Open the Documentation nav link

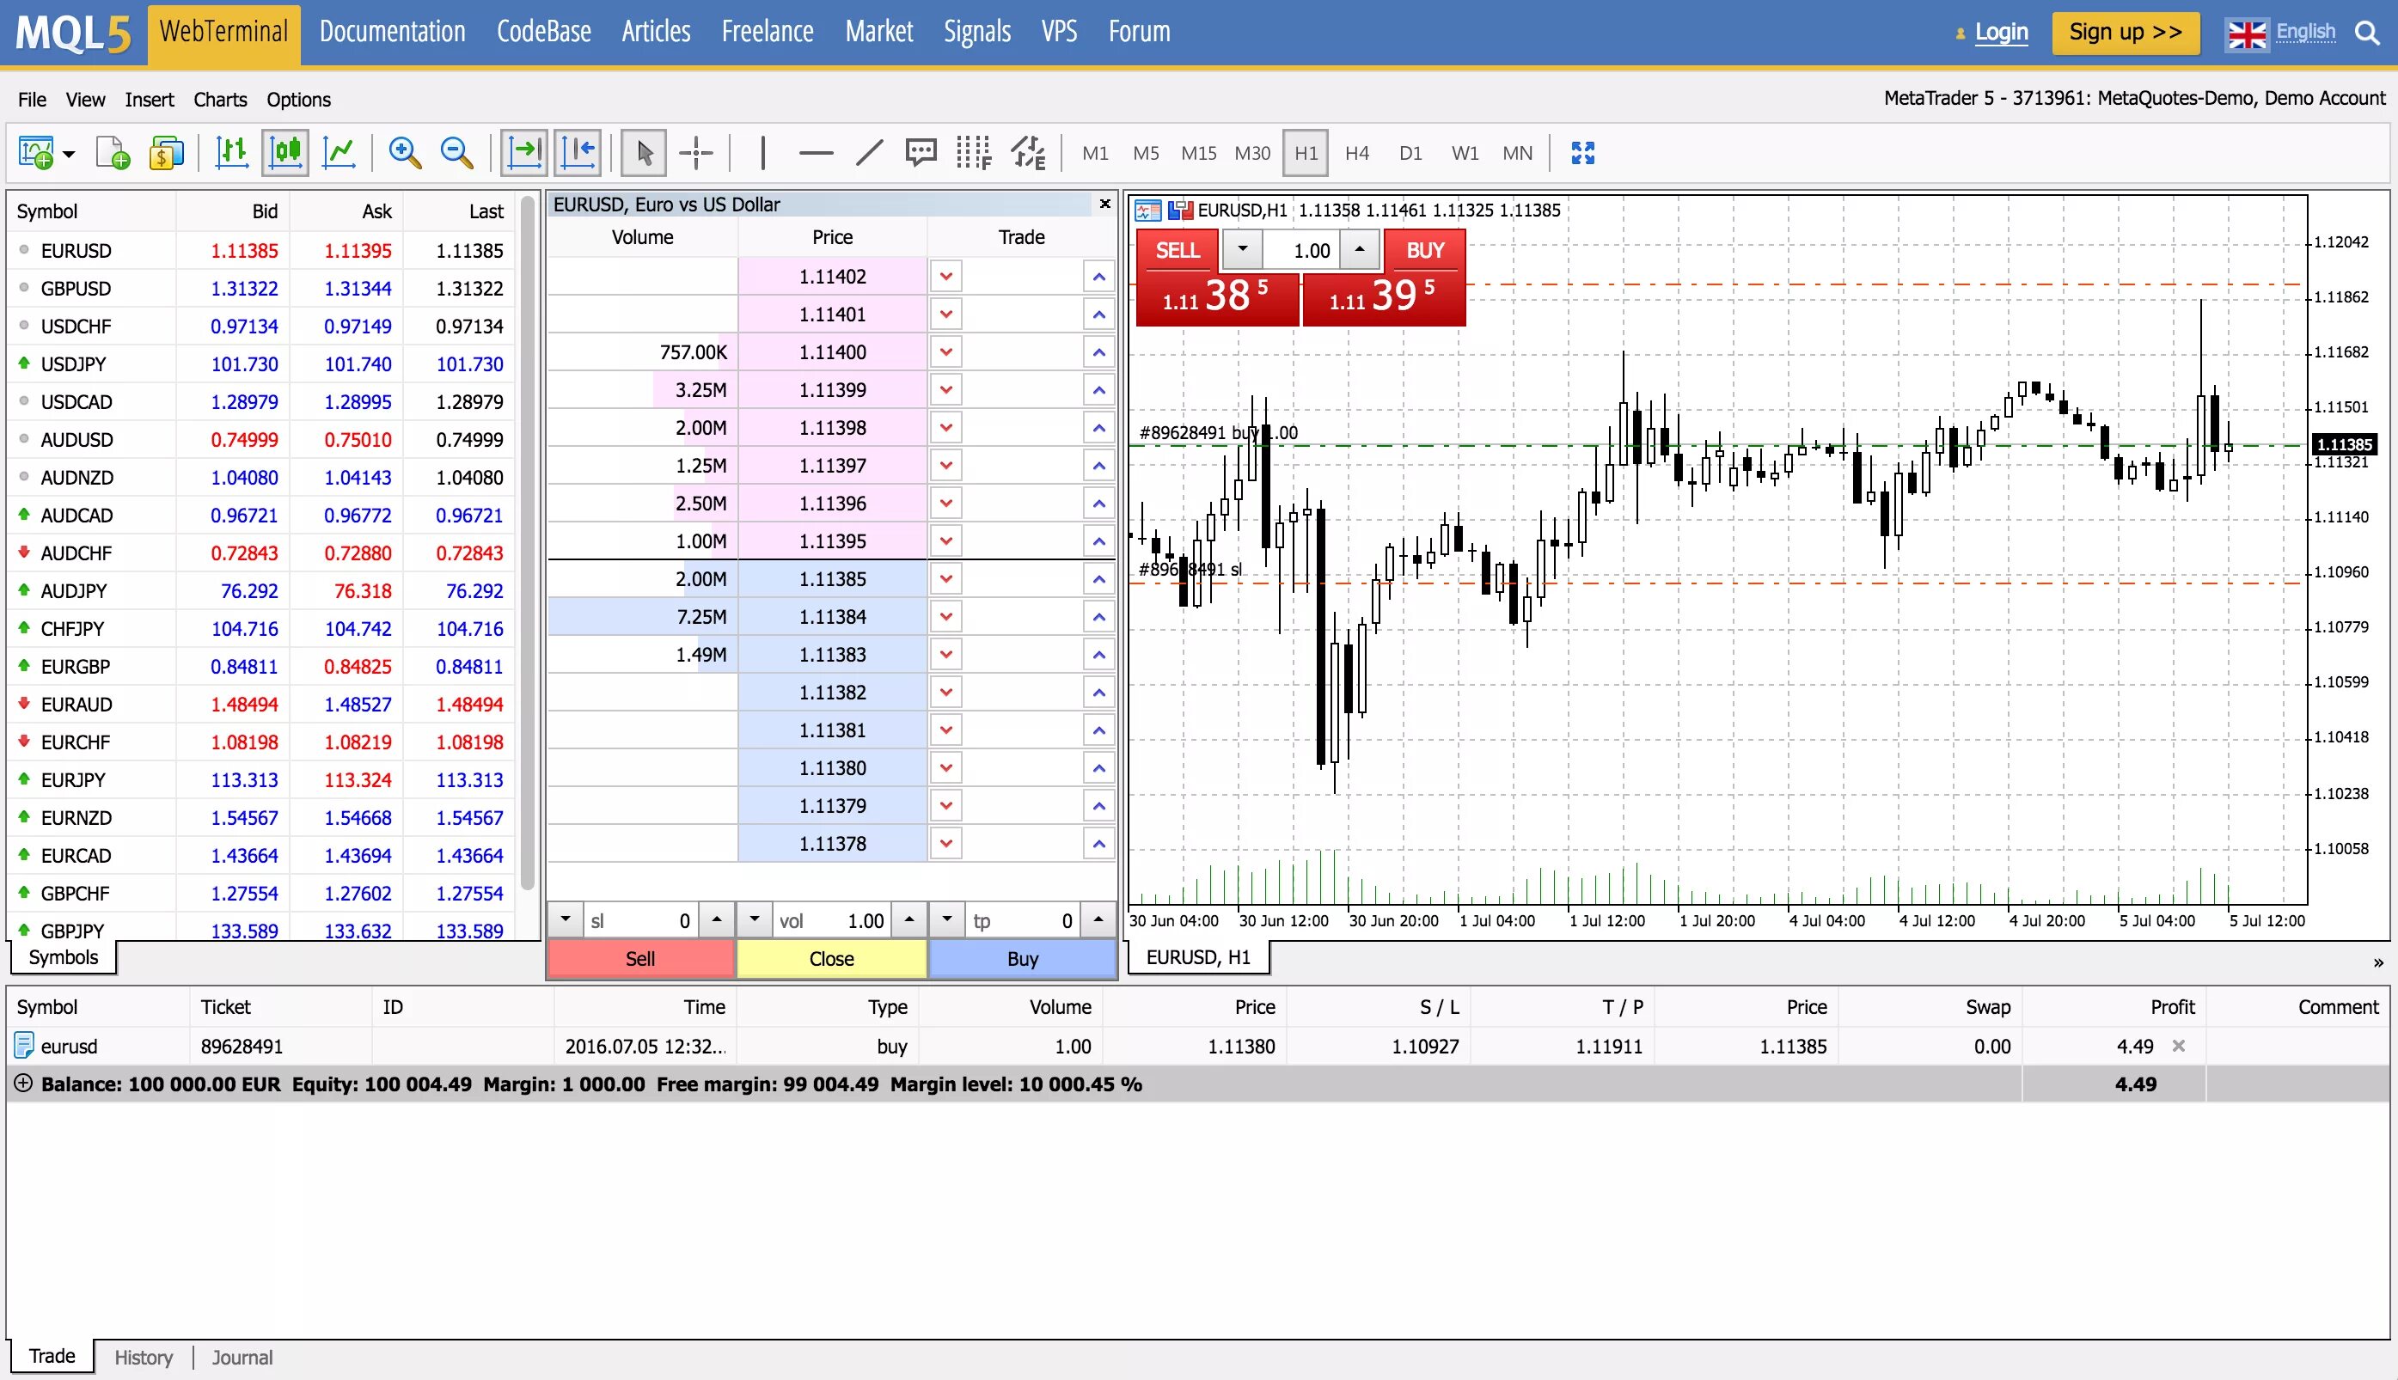(x=393, y=31)
